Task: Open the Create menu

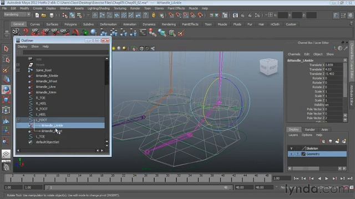Action: tap(38, 8)
